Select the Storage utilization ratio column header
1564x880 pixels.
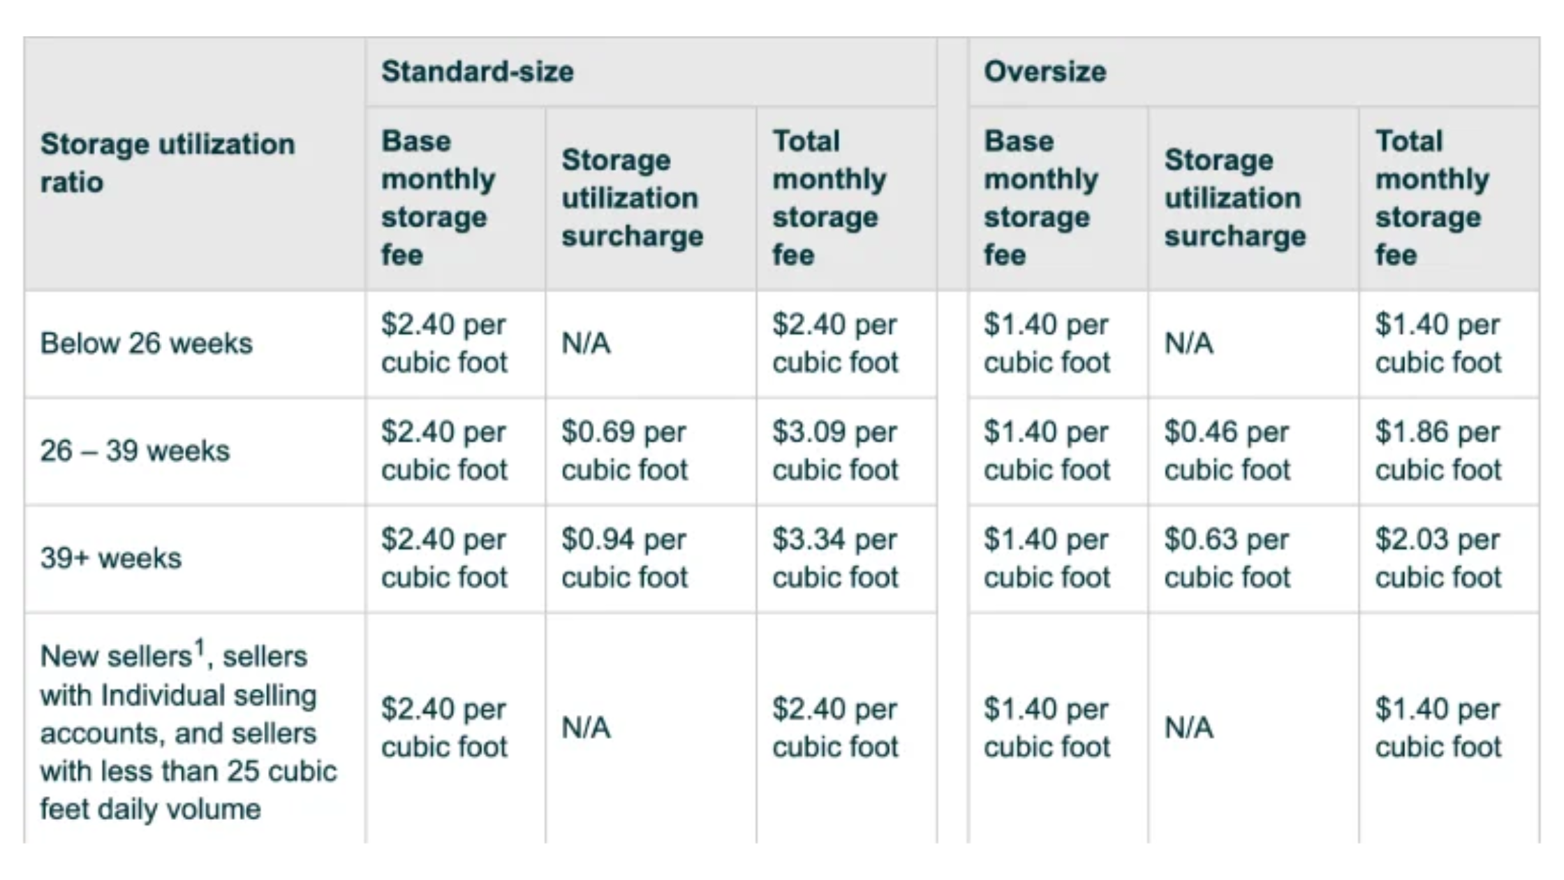[168, 163]
